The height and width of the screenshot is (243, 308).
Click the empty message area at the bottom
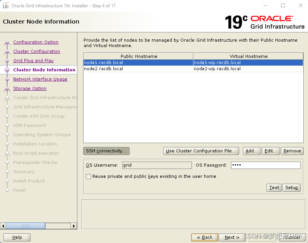tap(193, 214)
